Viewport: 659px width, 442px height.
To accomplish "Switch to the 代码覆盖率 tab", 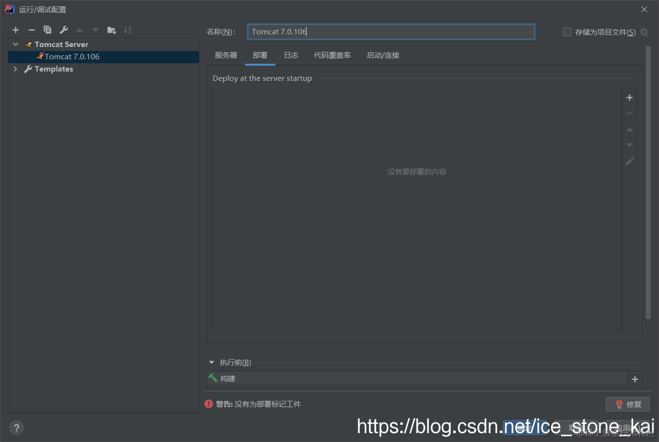I will [332, 55].
